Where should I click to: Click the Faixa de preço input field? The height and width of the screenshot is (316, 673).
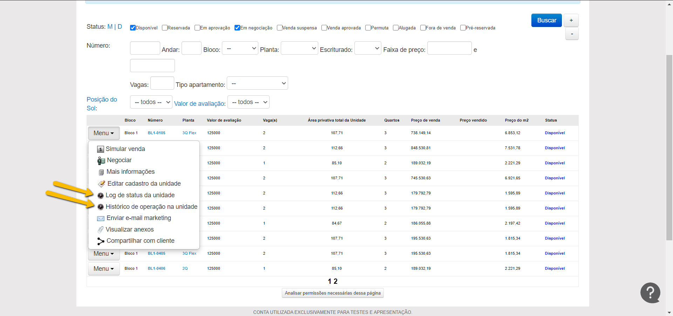pyautogui.click(x=449, y=48)
